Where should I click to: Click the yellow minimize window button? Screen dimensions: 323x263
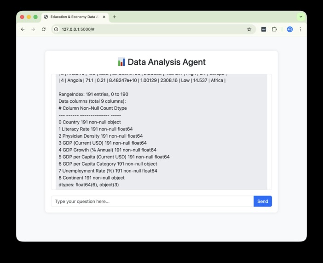(x=29, y=17)
